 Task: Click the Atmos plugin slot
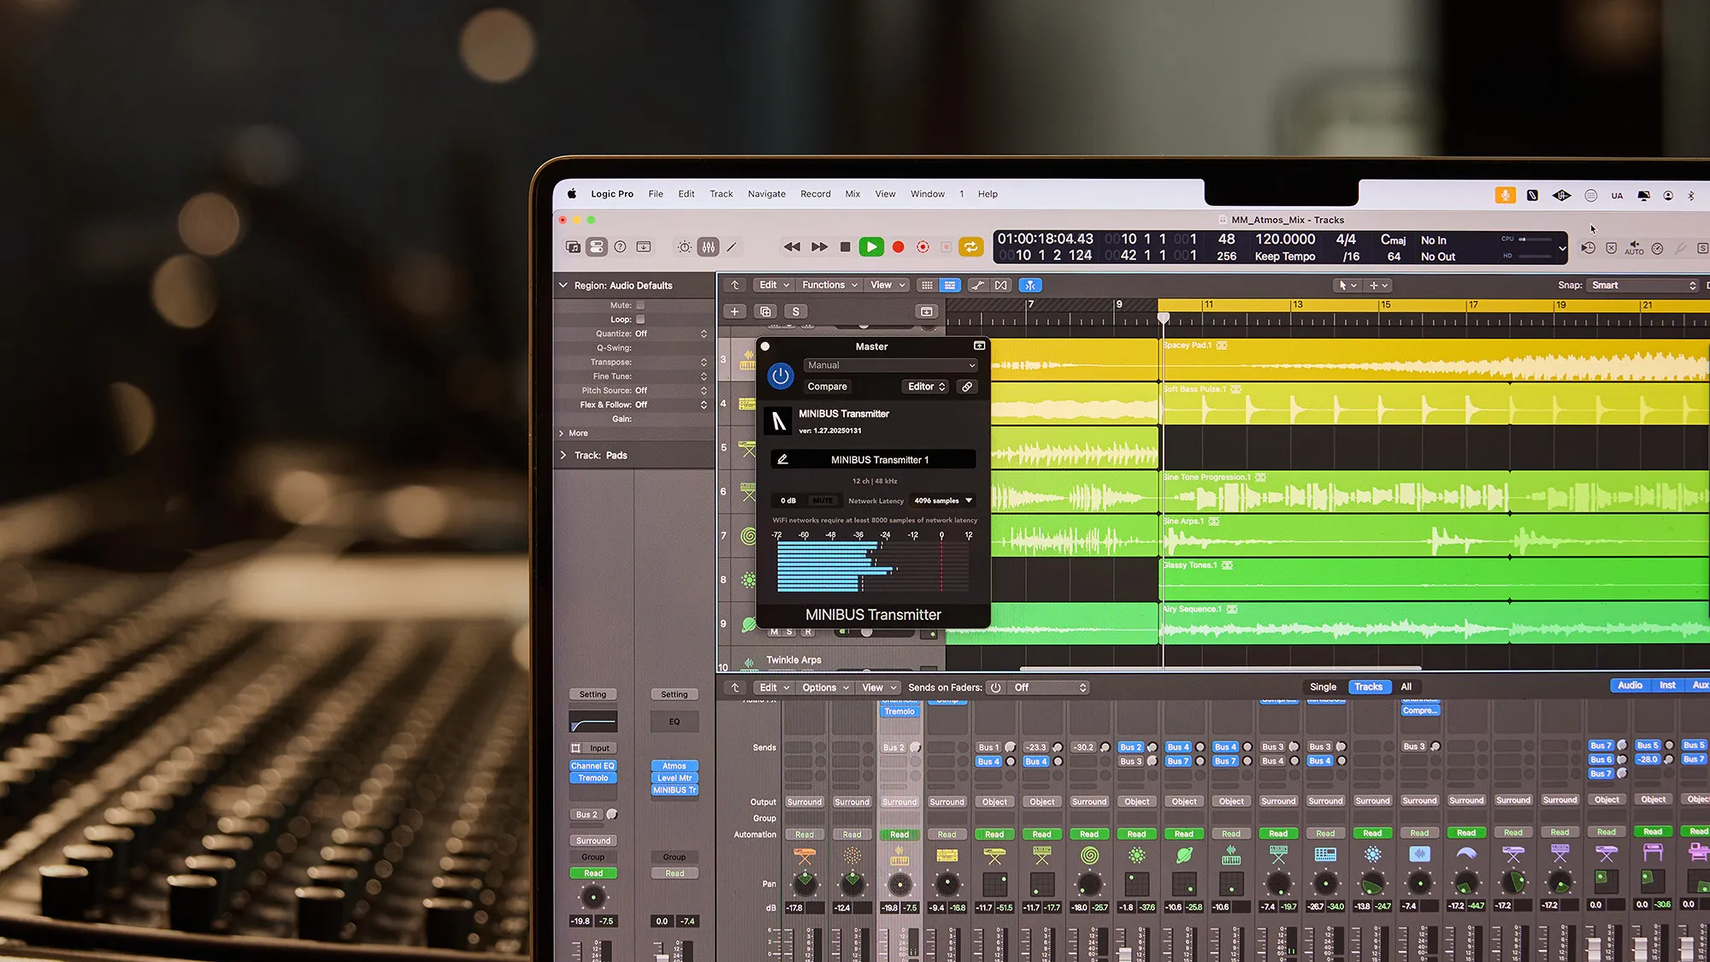675,766
